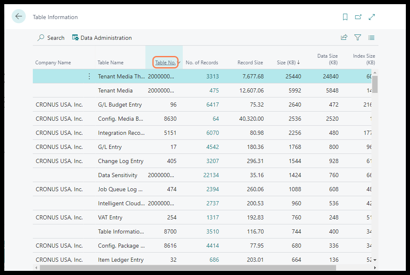Click the horizontal scrollbar at bottom

click(187, 268)
